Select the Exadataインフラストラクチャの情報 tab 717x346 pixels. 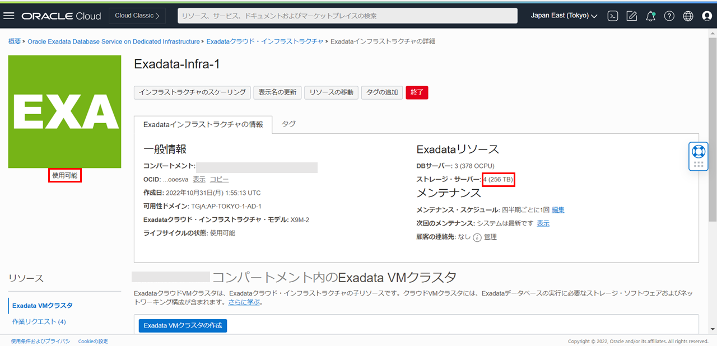(x=203, y=124)
